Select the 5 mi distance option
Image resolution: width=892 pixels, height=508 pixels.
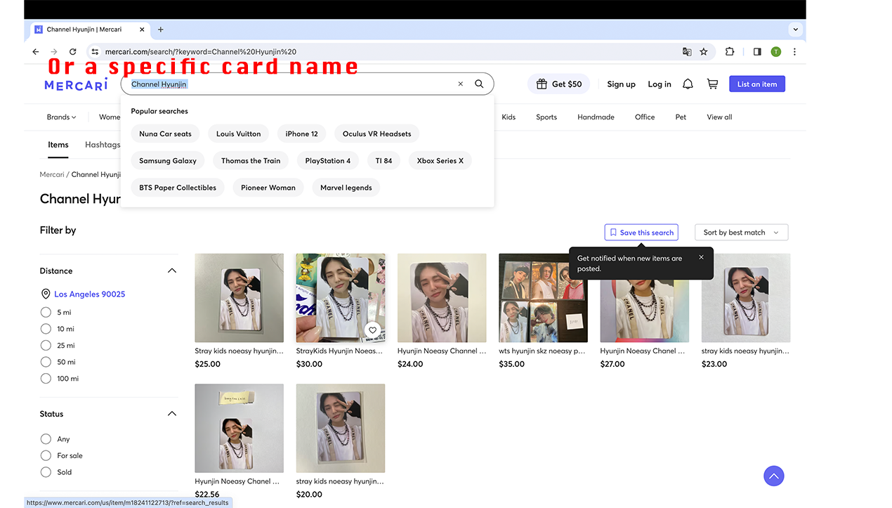tap(46, 312)
